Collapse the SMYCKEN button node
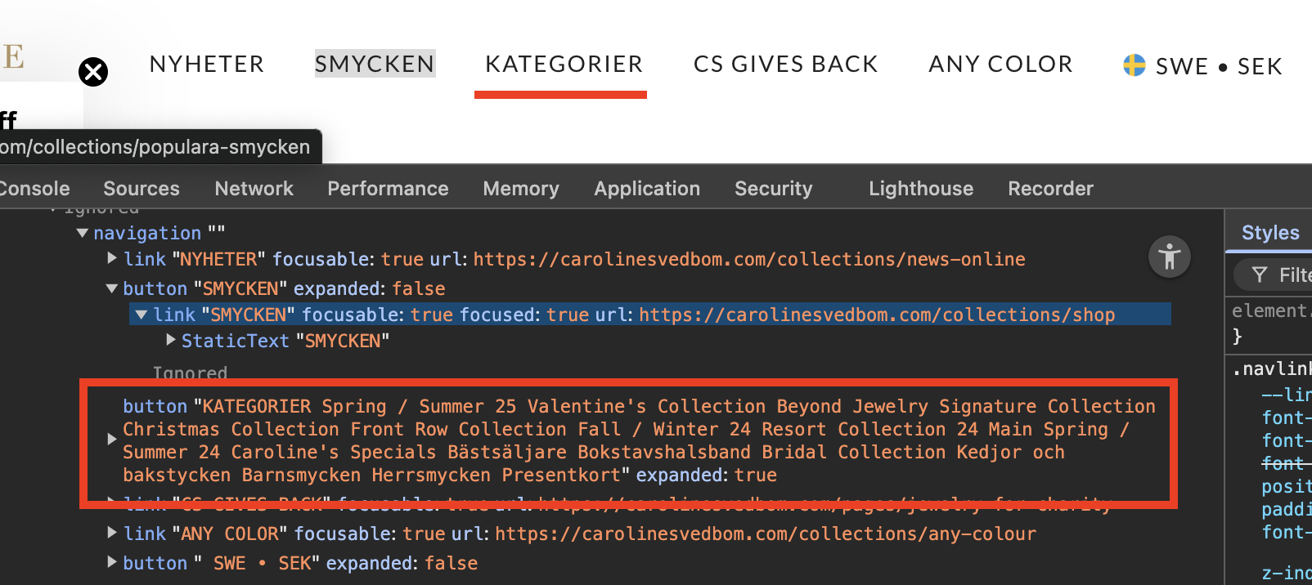1312x585 pixels. (112, 288)
